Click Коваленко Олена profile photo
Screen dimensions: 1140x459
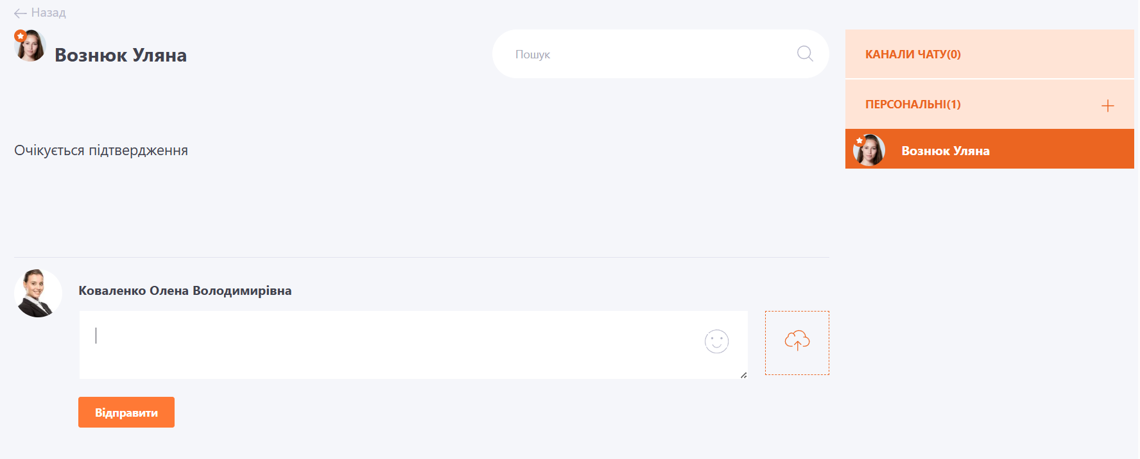point(38,293)
